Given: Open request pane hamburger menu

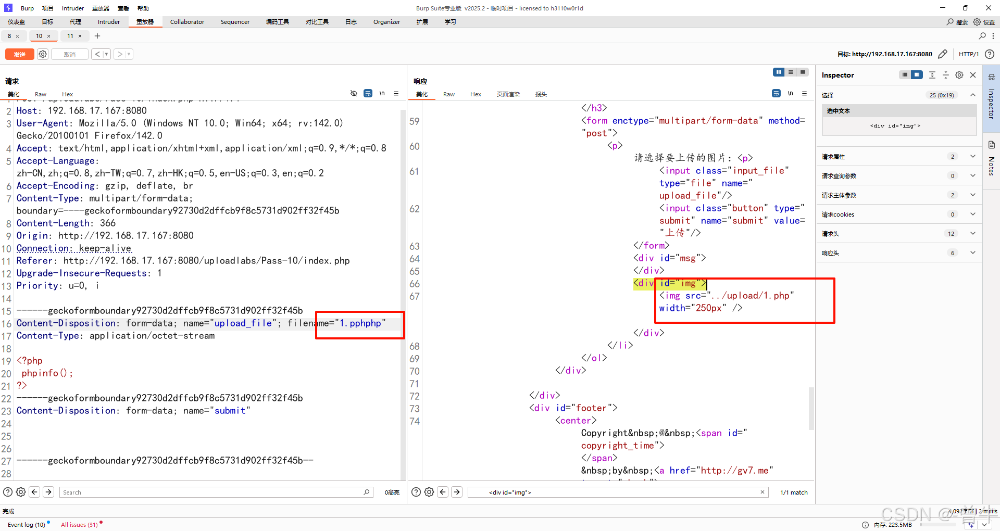Looking at the screenshot, I should click(x=396, y=93).
